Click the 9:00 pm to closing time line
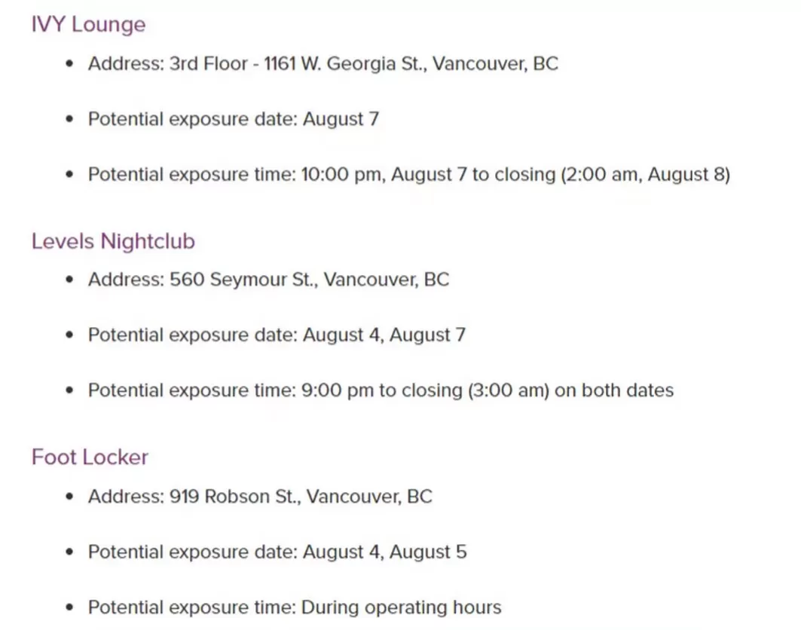Image resolution: width=801 pixels, height=630 pixels. click(381, 390)
